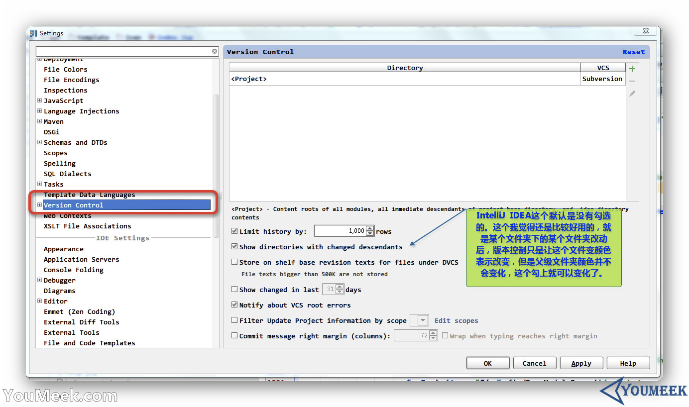Enable Commit message right margin checkbox

click(x=234, y=335)
